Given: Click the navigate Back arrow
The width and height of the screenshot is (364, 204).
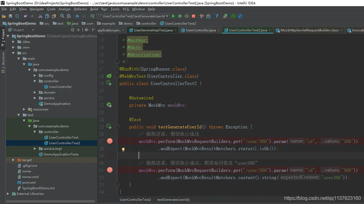Looking at the screenshot, I should [77, 16].
